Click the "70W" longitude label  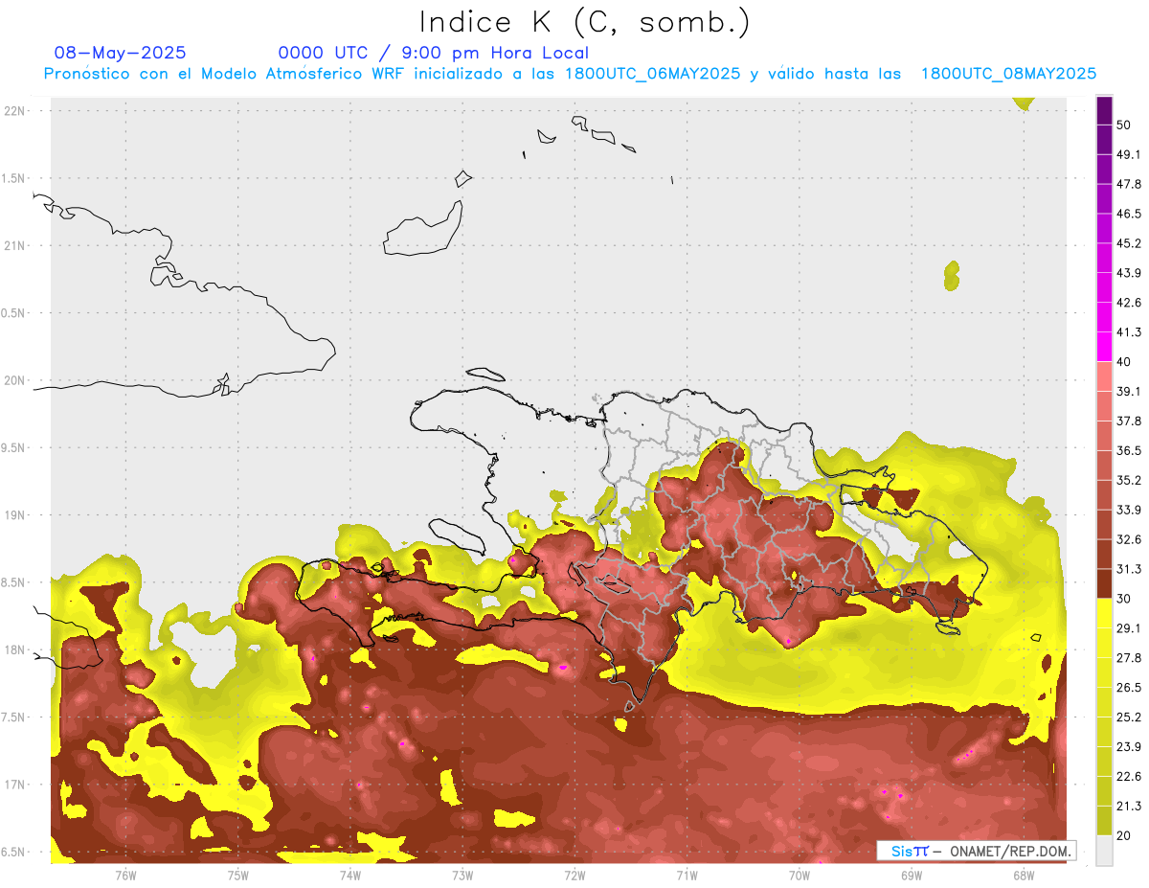tap(799, 875)
